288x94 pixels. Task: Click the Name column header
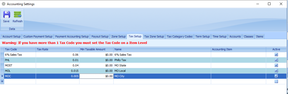point(162,50)
